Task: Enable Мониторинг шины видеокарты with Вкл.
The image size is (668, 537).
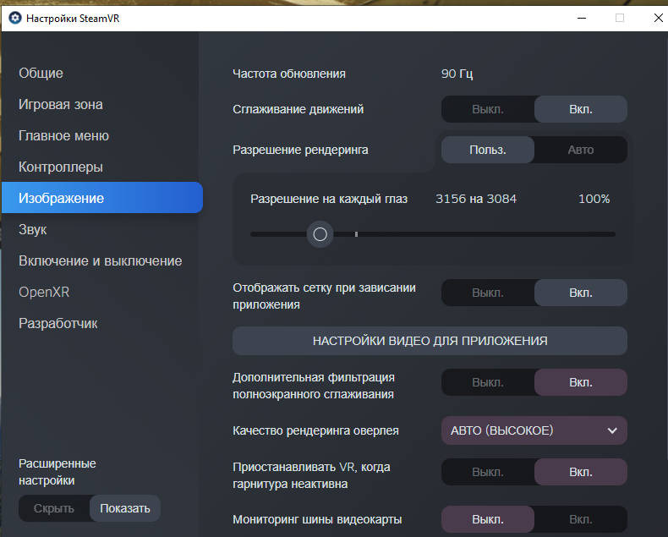Action: pyautogui.click(x=581, y=519)
